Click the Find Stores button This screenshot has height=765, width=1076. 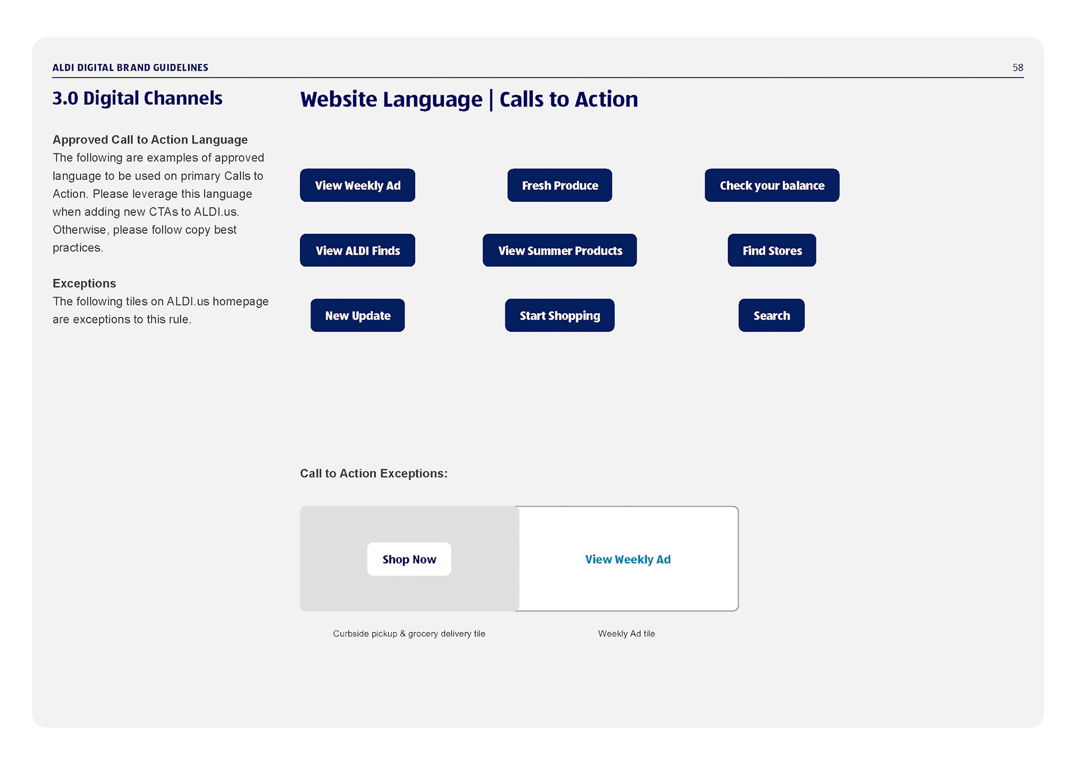(x=771, y=251)
